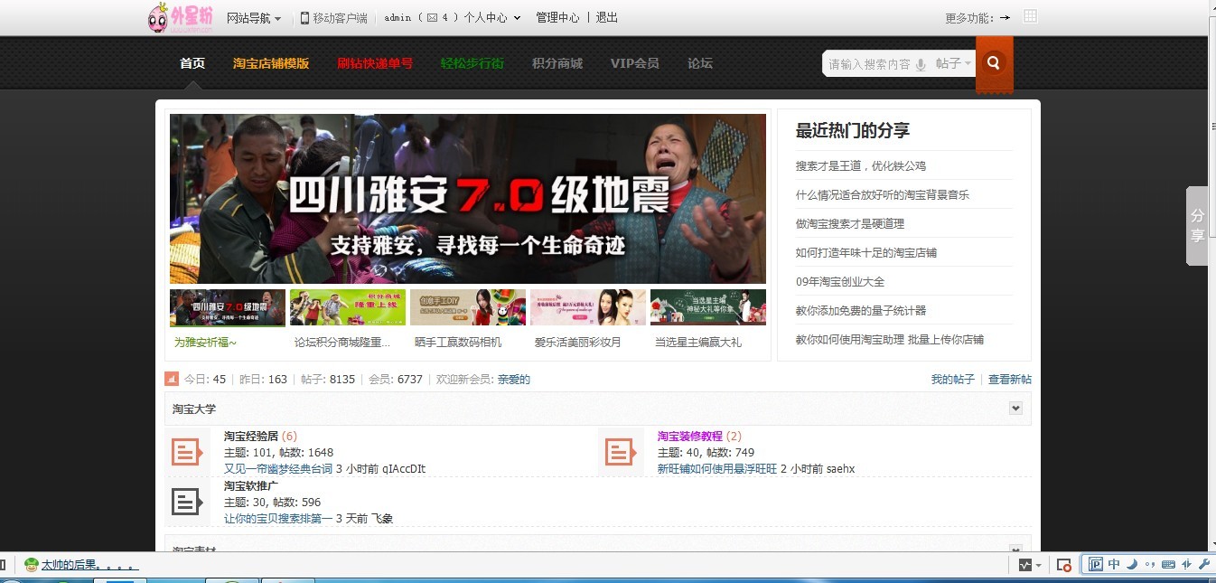Select the 当选星主编赢大礼 thumbnail

point(708,308)
